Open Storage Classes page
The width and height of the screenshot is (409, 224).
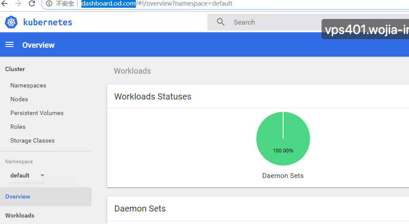(32, 140)
